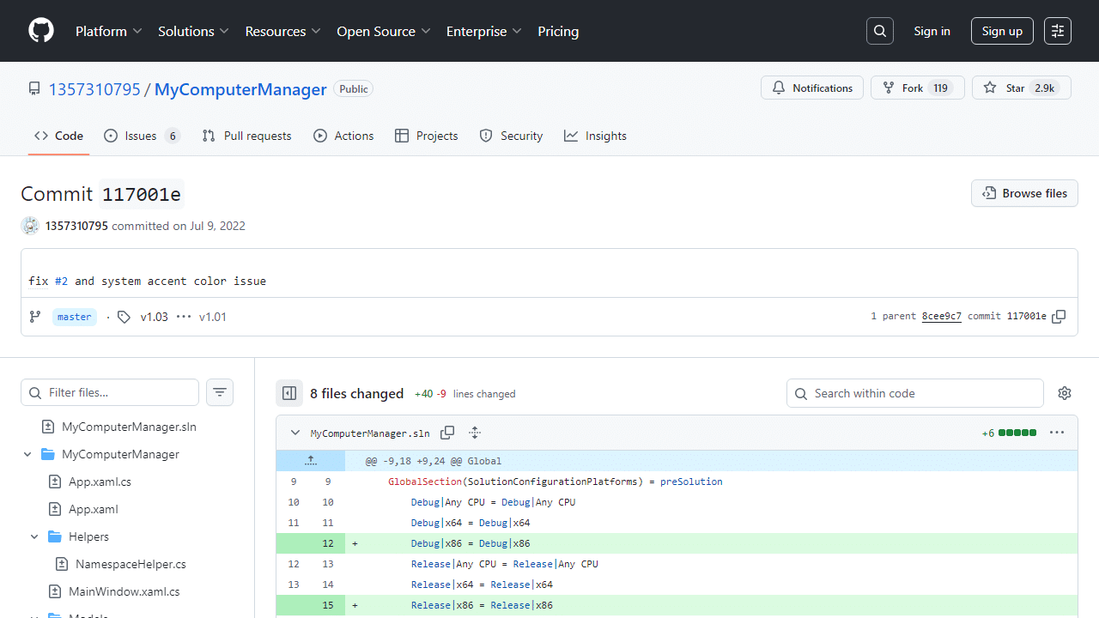Screen dimensions: 1099x618
Task: Open the owner profile link 1357310795 in breadcrumb
Action: pyautogui.click(x=94, y=89)
